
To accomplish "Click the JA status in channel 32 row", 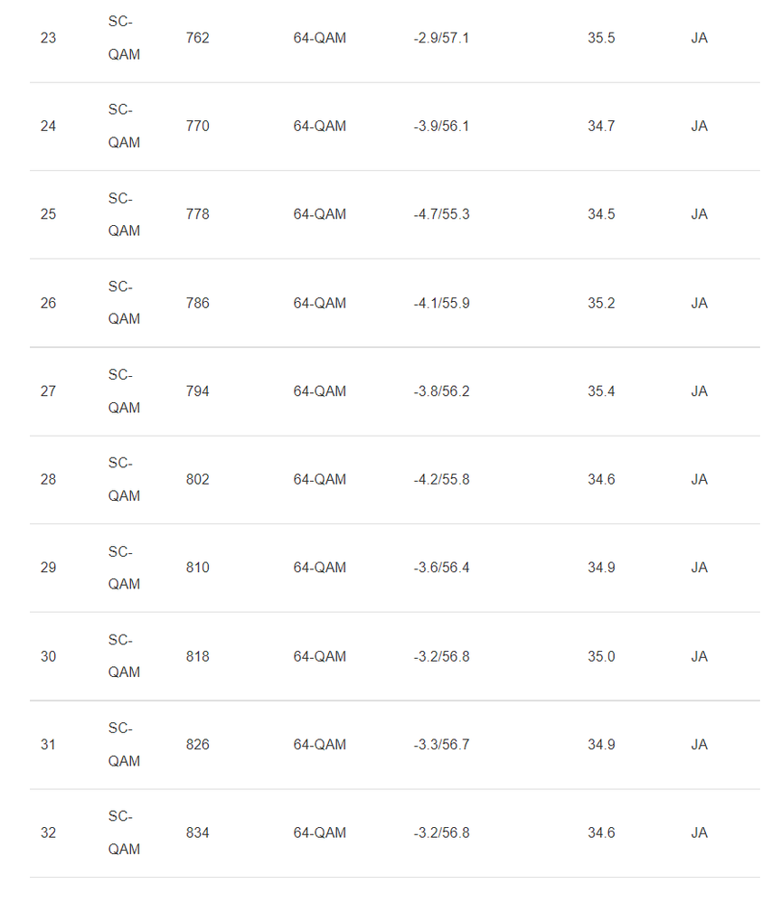I will tap(699, 832).
